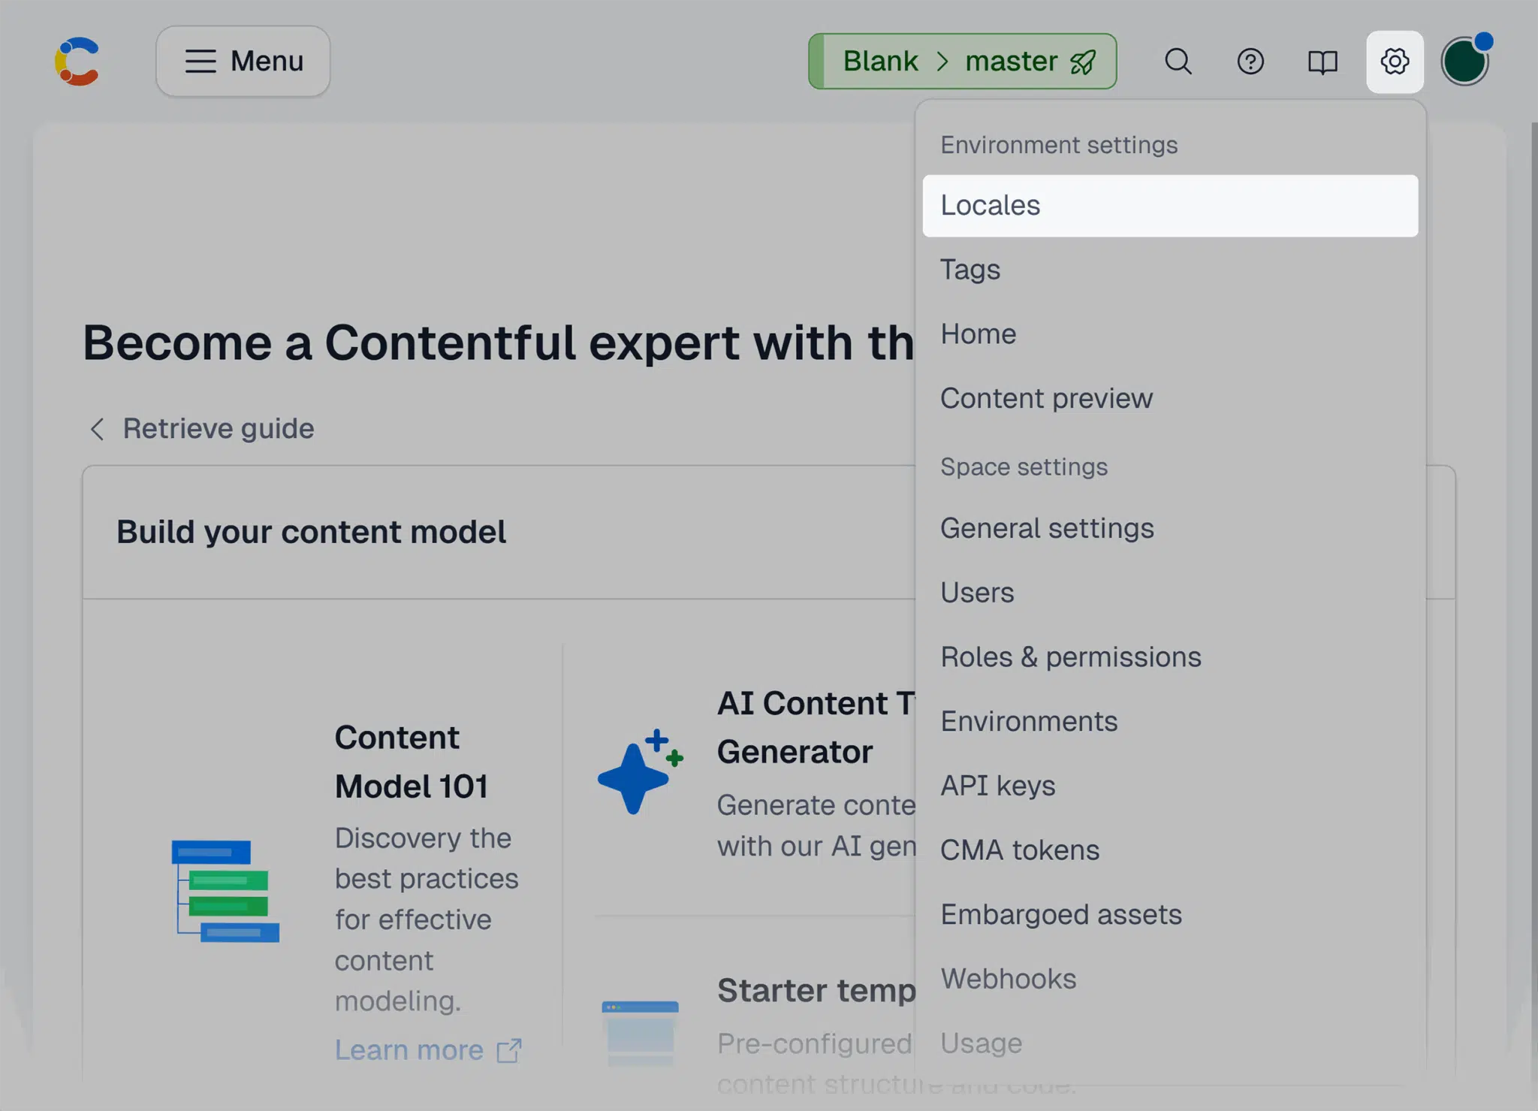Click the Contentful logo
1538x1111 pixels.
click(77, 61)
